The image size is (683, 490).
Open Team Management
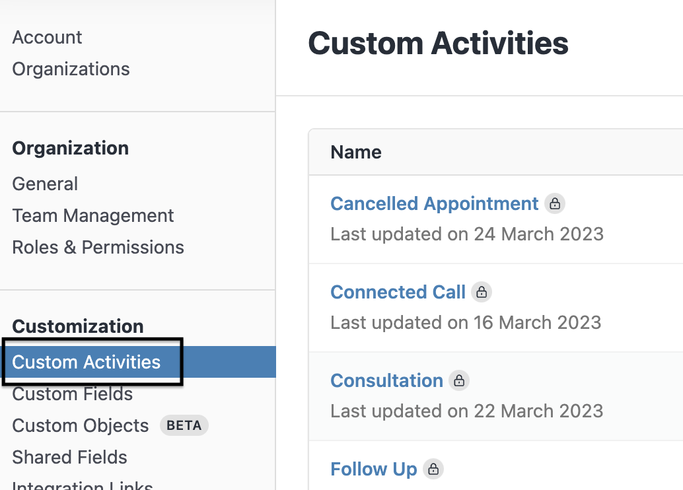point(92,215)
